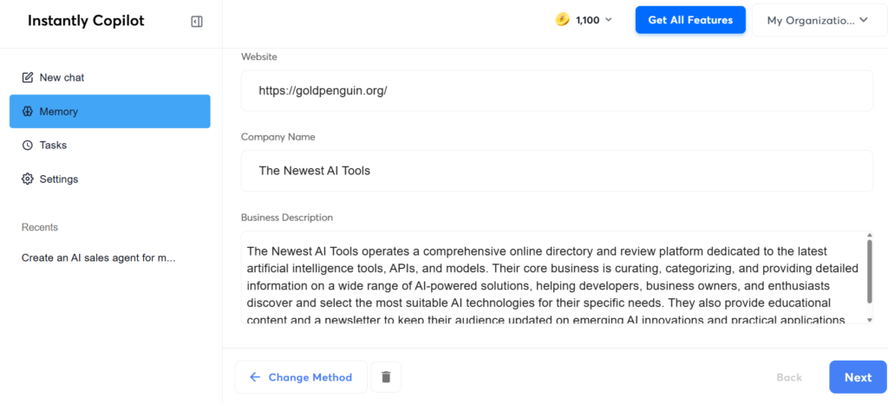Click the gold lightning credits coin icon

point(563,20)
